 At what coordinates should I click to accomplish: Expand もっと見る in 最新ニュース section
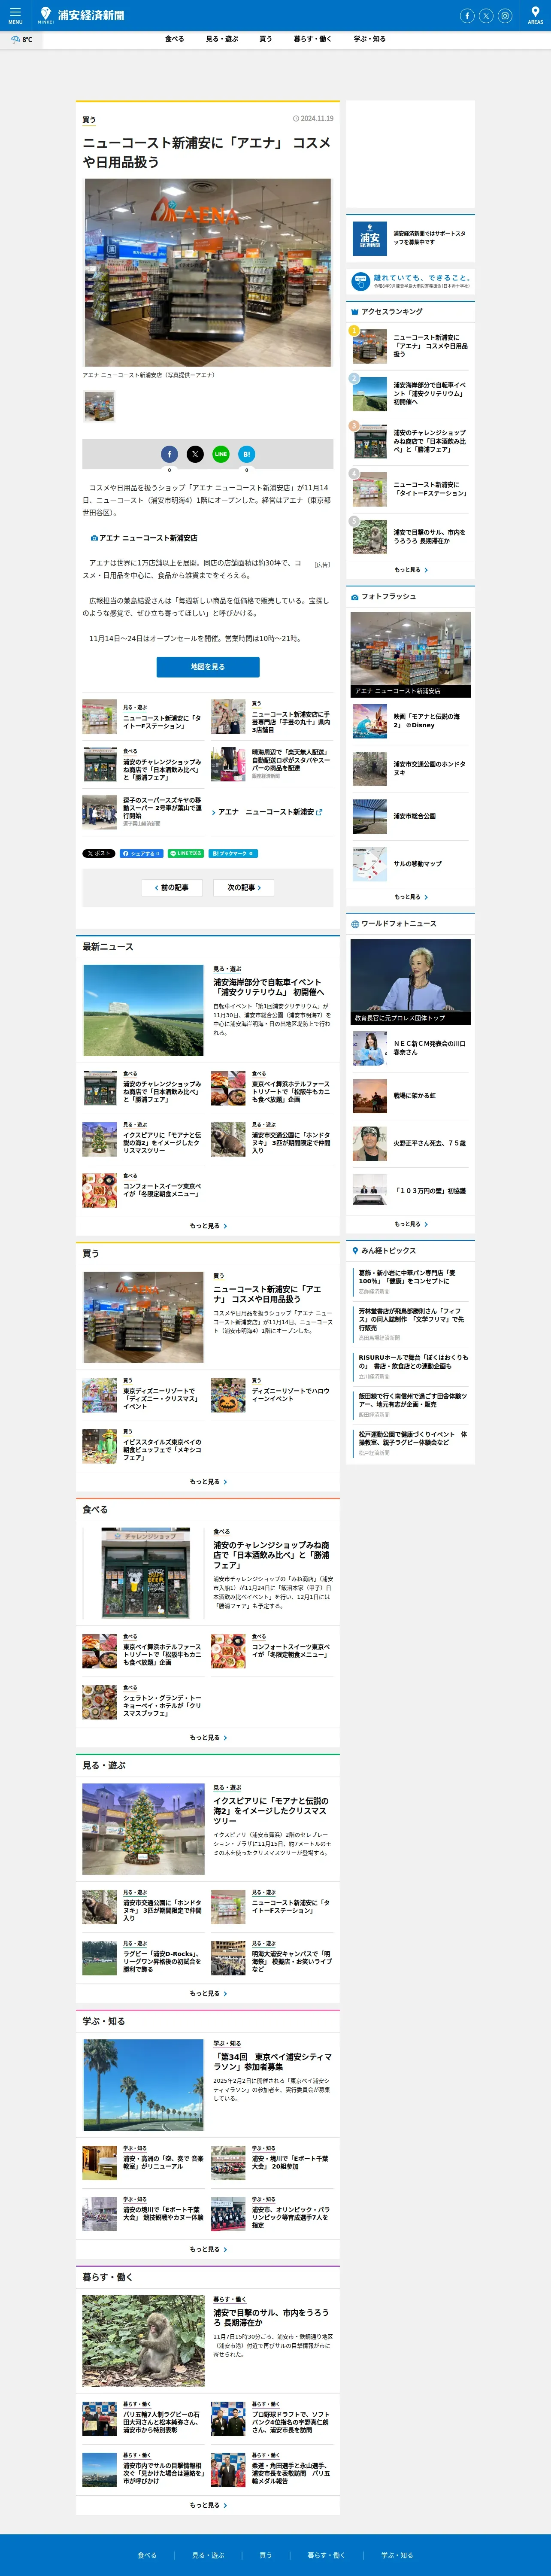coord(208,1226)
